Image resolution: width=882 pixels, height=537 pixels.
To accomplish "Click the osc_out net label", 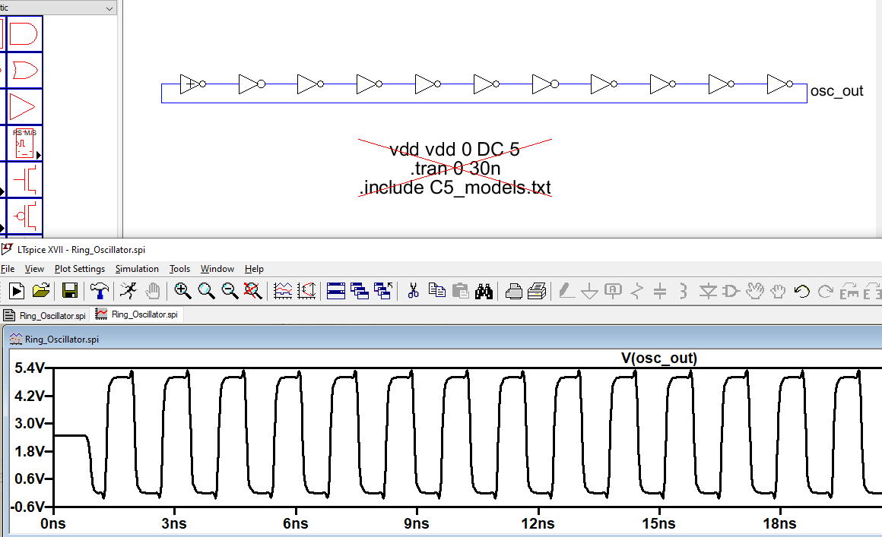I will [x=836, y=90].
